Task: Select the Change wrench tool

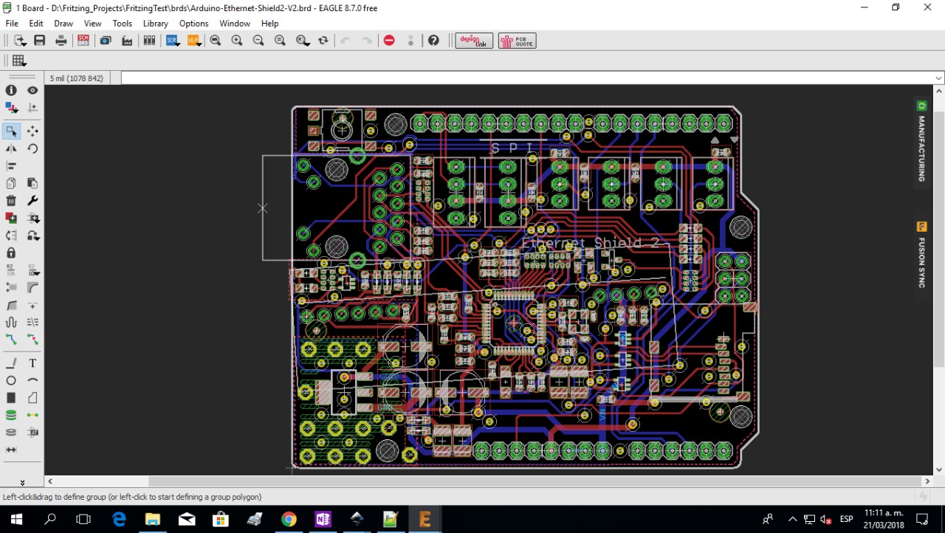Action: (32, 201)
